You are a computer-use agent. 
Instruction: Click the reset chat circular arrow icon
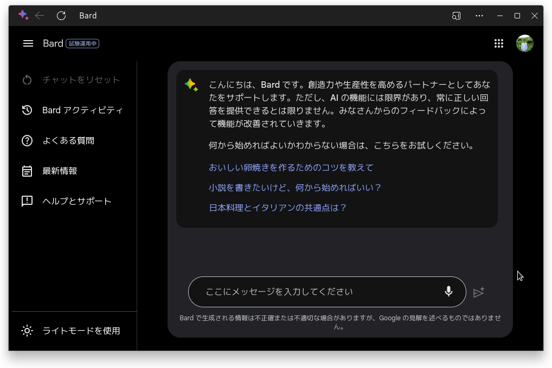(x=27, y=80)
